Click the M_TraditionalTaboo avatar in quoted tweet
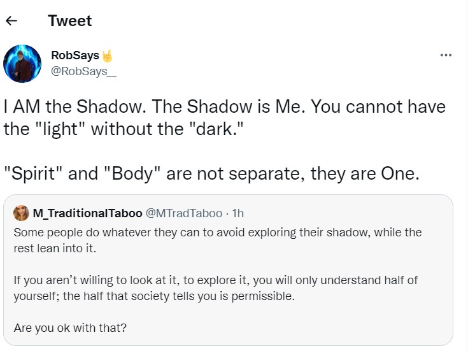 coord(20,213)
